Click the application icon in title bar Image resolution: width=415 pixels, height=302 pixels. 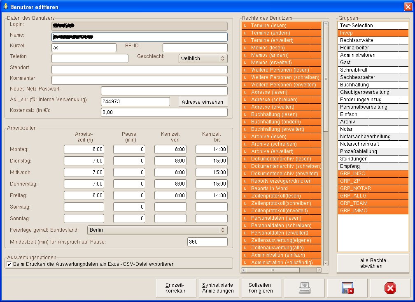click(6, 6)
